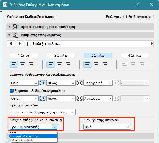Image resolution: width=159 pixels, height=143 pixels.
Task: Open the folder data Τίτλος dropdown
Action: coord(61,98)
